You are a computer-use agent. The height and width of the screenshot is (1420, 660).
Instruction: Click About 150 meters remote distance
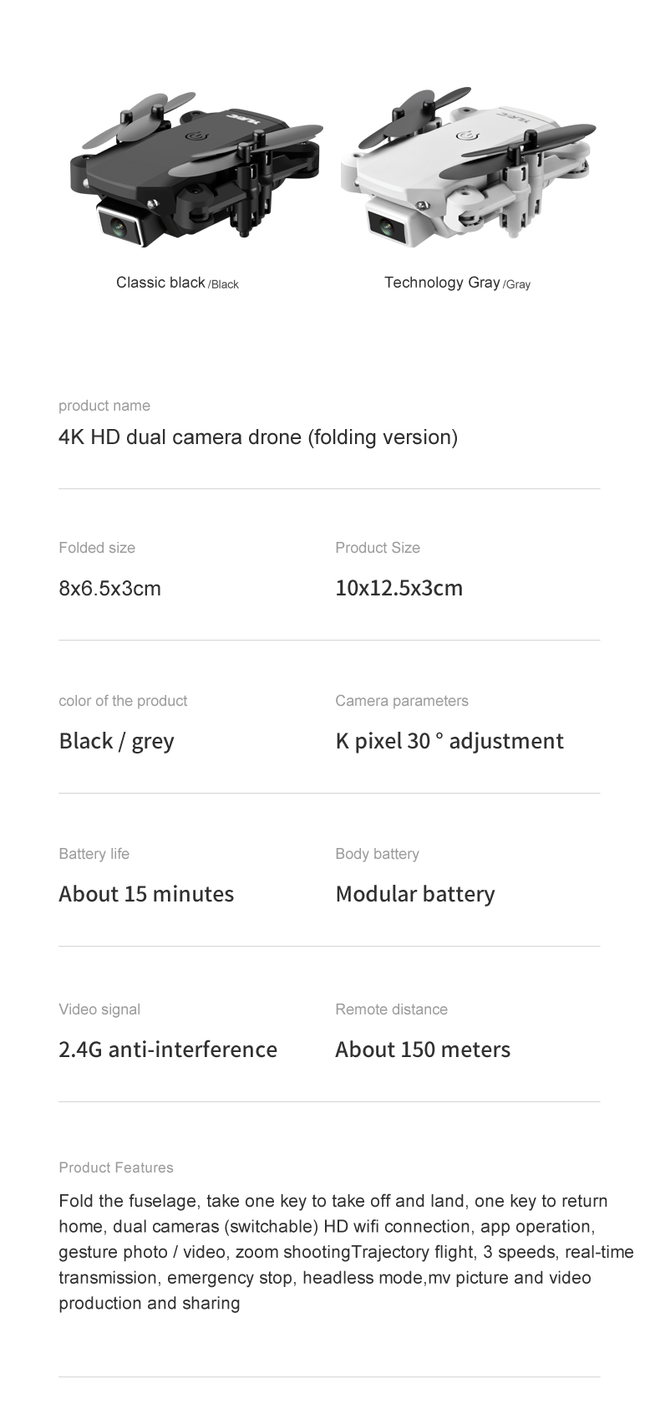coord(423,1050)
